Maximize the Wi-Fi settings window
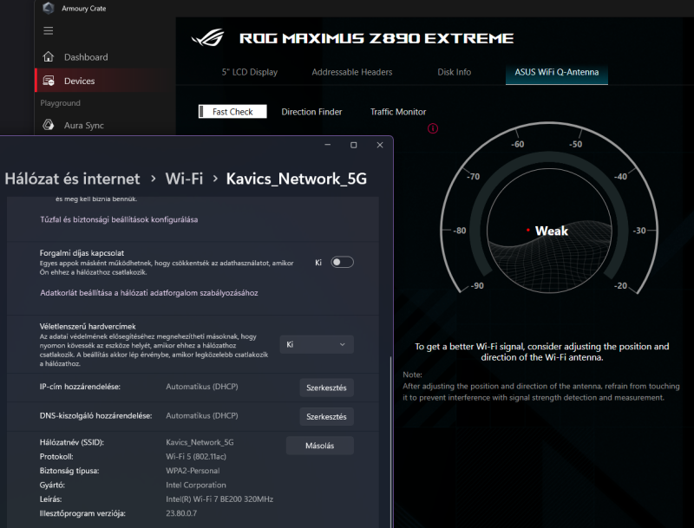The width and height of the screenshot is (694, 528). tap(354, 145)
